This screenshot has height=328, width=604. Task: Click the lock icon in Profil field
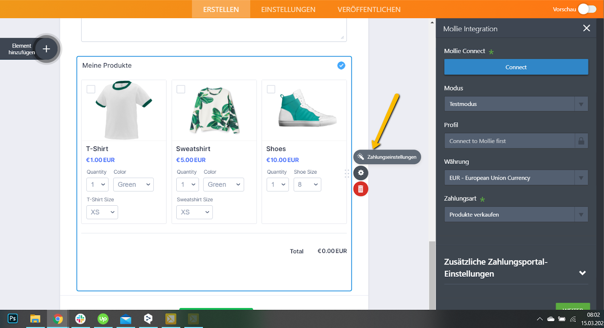click(x=581, y=141)
